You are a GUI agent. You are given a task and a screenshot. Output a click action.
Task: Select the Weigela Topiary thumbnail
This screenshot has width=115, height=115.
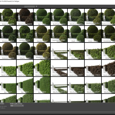pos(25,51)
